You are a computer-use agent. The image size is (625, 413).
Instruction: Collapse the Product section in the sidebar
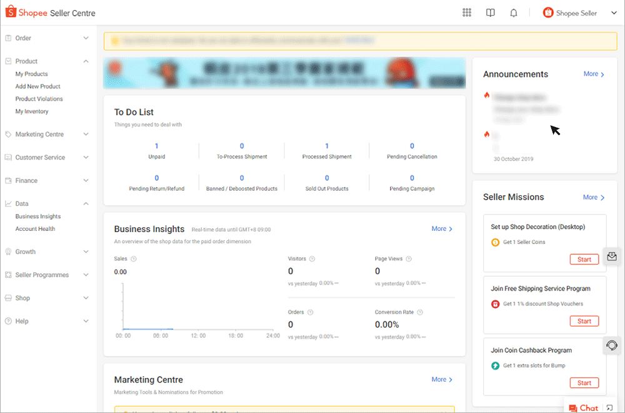(x=86, y=61)
